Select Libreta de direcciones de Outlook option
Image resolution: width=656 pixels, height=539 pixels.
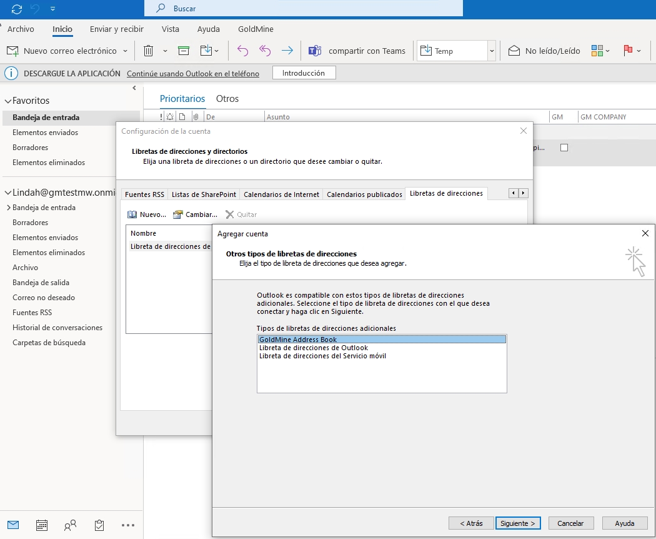(314, 348)
